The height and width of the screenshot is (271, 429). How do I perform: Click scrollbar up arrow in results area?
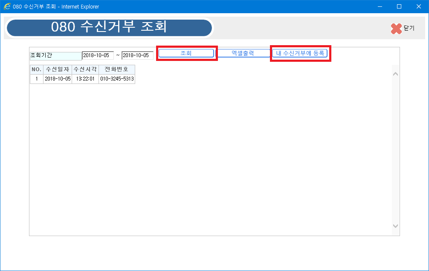point(395,74)
